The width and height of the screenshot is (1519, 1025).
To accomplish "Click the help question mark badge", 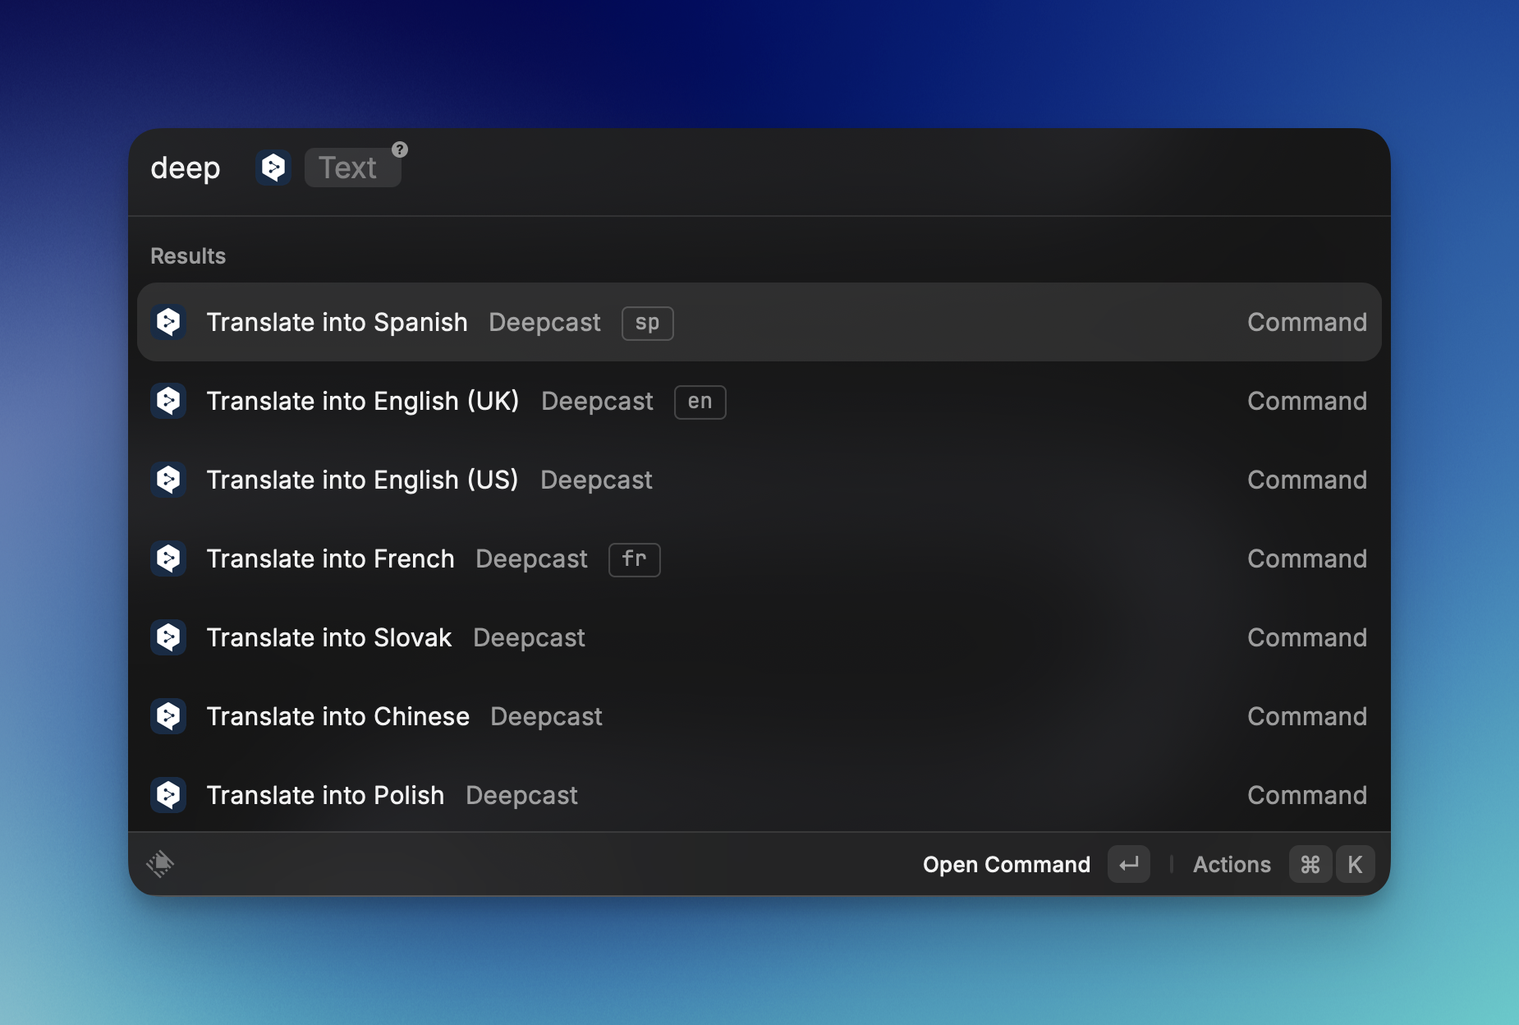I will click(400, 149).
